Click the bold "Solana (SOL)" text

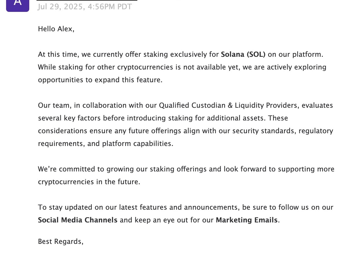(243, 54)
